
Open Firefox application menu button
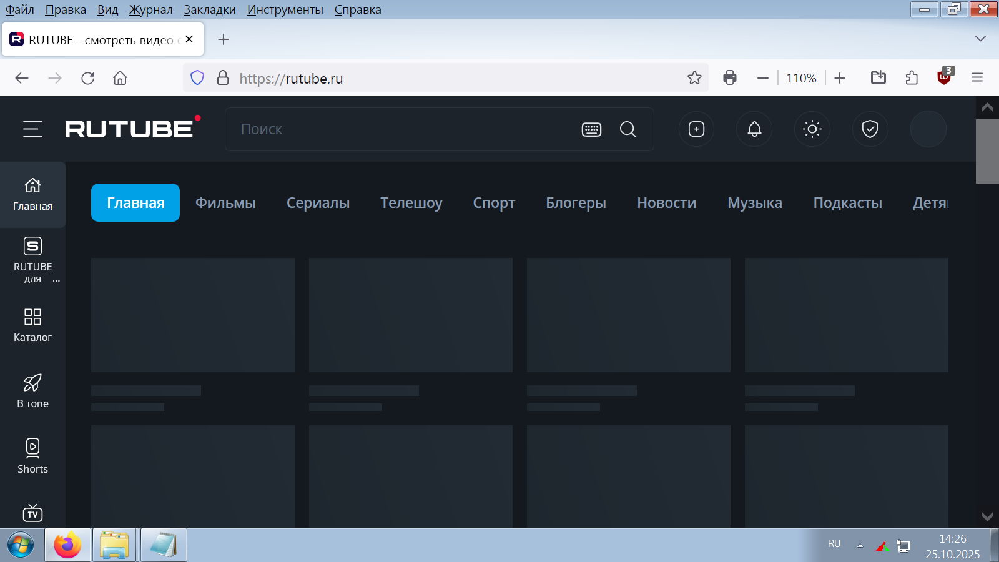977,78
